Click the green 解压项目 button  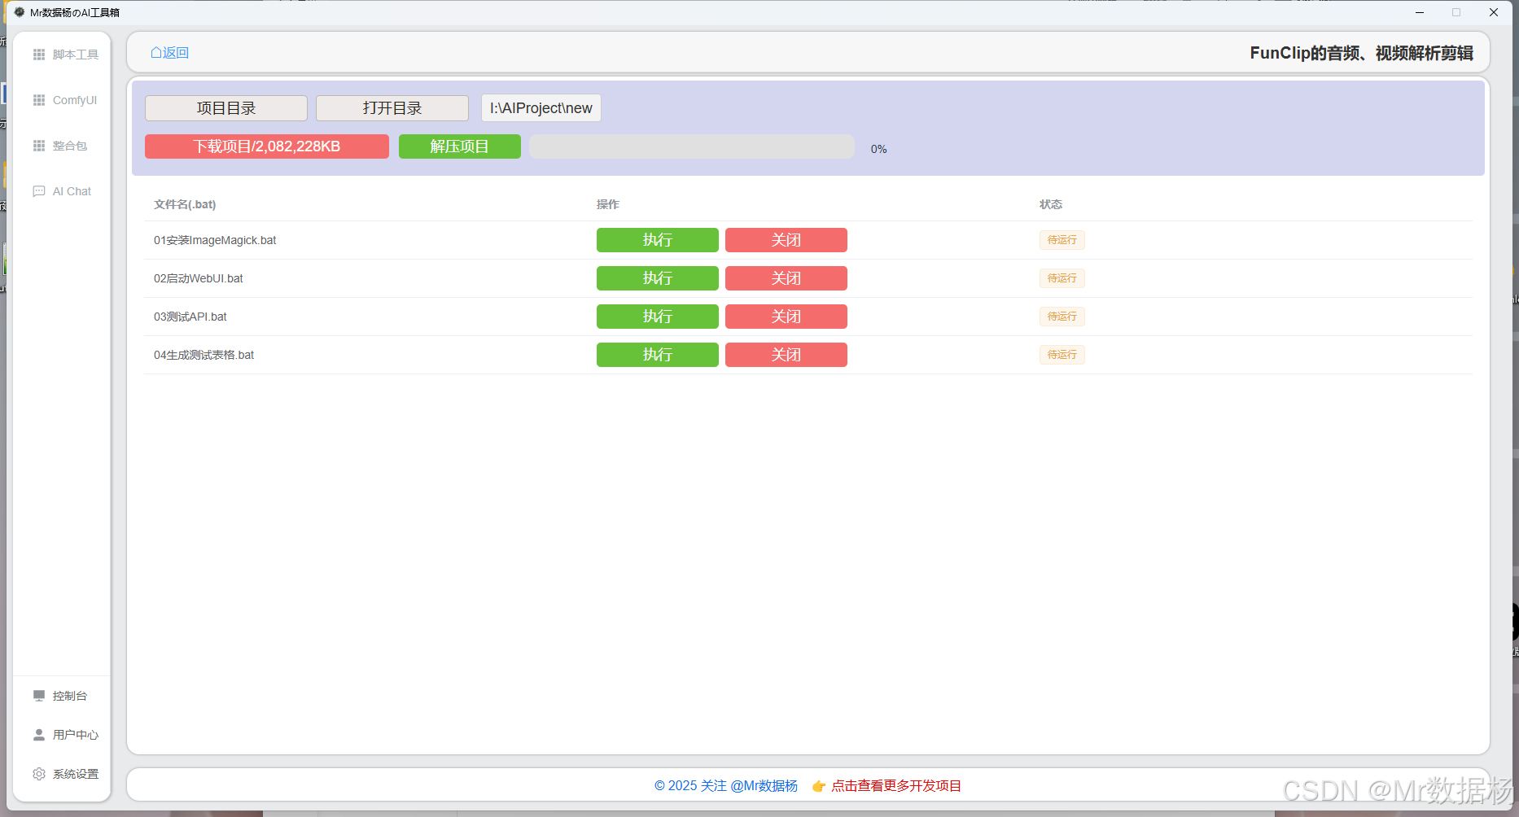click(x=460, y=146)
